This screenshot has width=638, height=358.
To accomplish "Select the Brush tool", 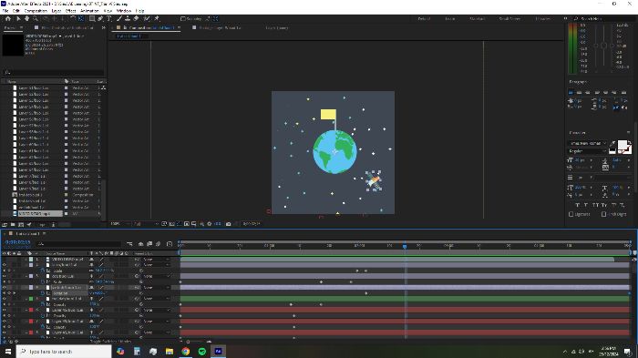I will pos(119,19).
